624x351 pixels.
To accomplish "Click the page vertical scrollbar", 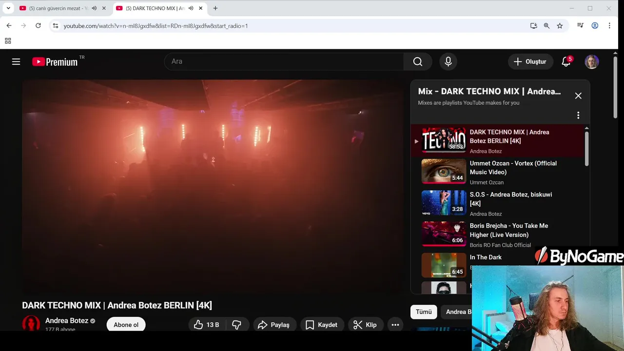I will tap(615, 88).
